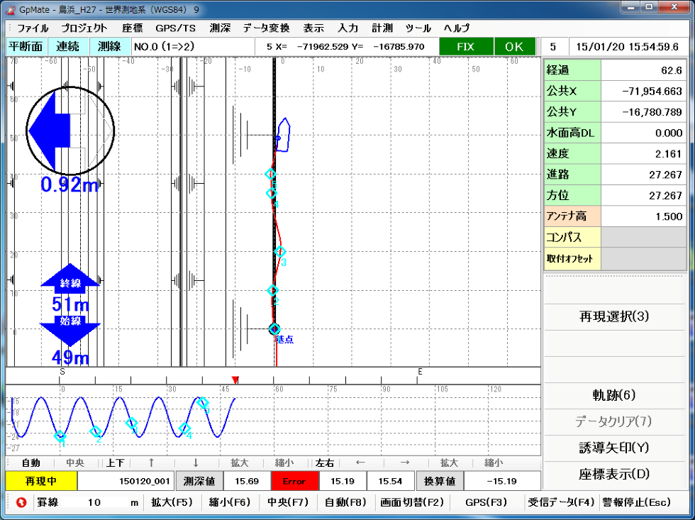The width and height of the screenshot is (695, 520).
Task: Open the 測深 menu
Action: [x=221, y=28]
